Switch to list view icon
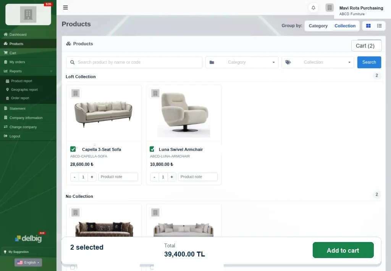Screen dimensions: 391x271 (379, 26)
